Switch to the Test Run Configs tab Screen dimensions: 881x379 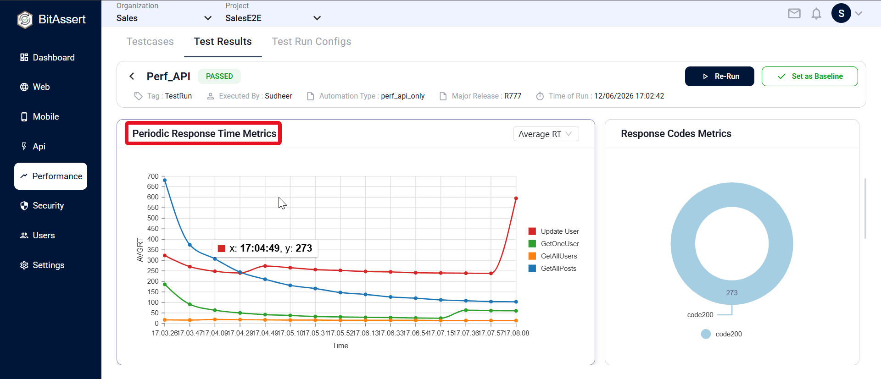coord(312,42)
